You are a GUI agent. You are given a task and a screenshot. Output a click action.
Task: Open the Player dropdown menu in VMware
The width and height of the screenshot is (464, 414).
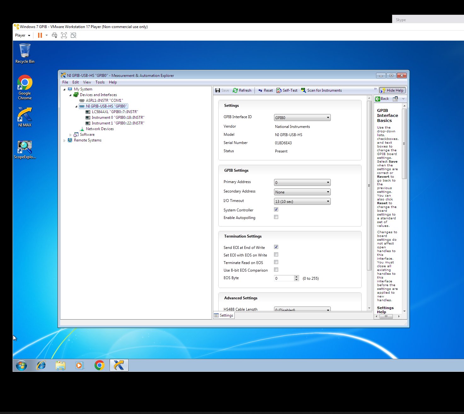coord(23,35)
